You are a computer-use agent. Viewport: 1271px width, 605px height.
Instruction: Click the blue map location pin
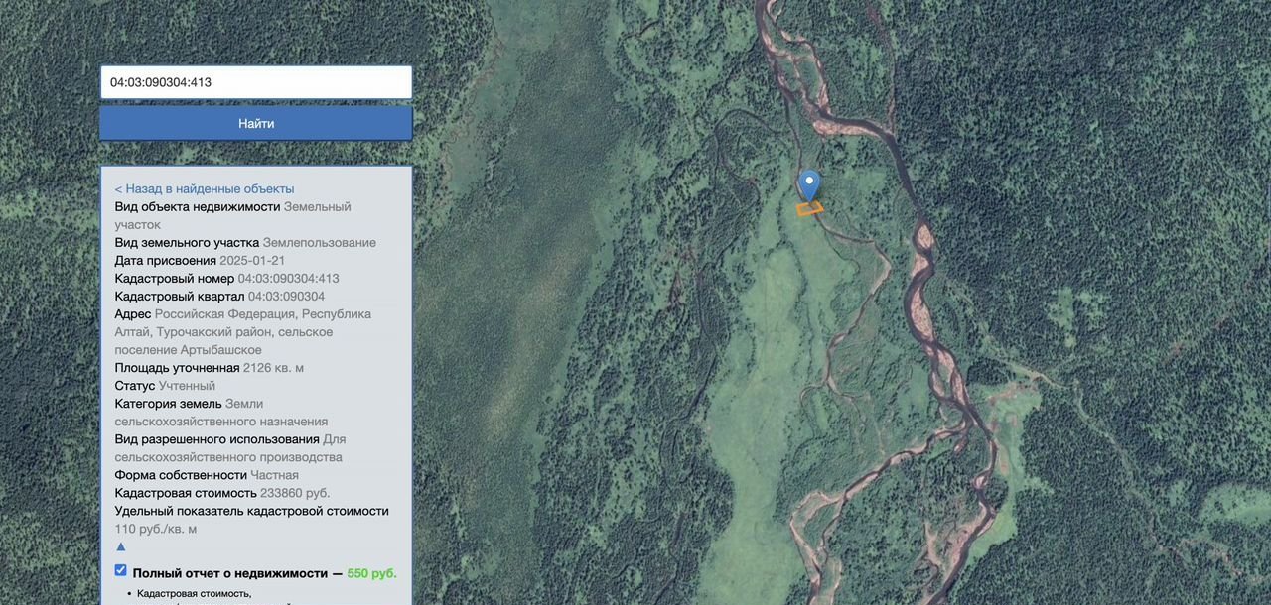809,183
